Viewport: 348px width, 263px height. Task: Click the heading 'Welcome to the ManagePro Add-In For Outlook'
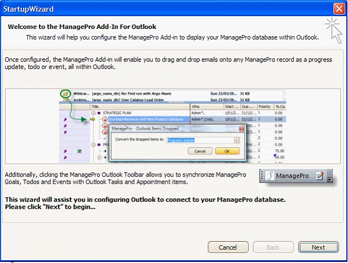point(82,27)
